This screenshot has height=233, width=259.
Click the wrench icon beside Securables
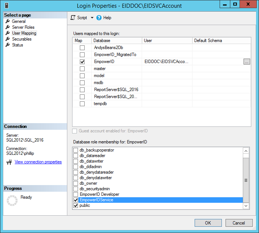point(8,39)
